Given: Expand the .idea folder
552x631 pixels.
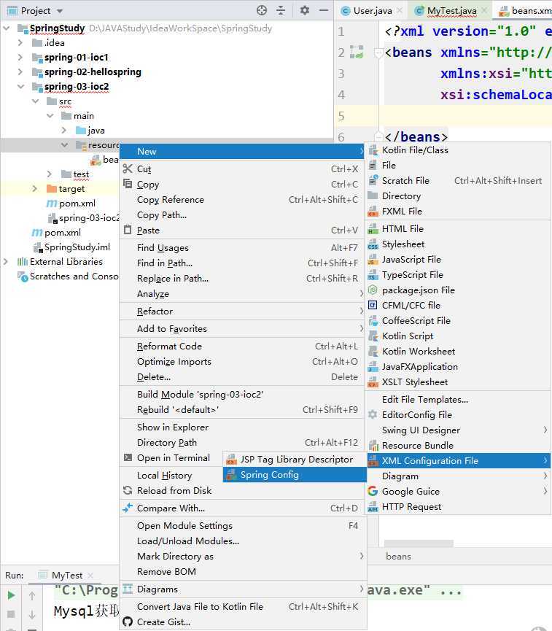Looking at the screenshot, I should point(20,42).
